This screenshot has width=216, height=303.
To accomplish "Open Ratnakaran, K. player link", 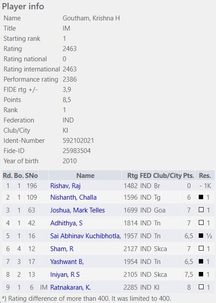I will (70, 287).
